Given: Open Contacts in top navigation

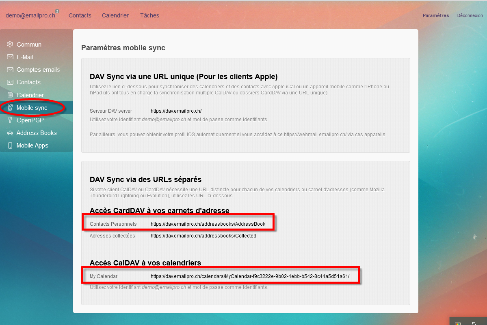Looking at the screenshot, I should (80, 15).
